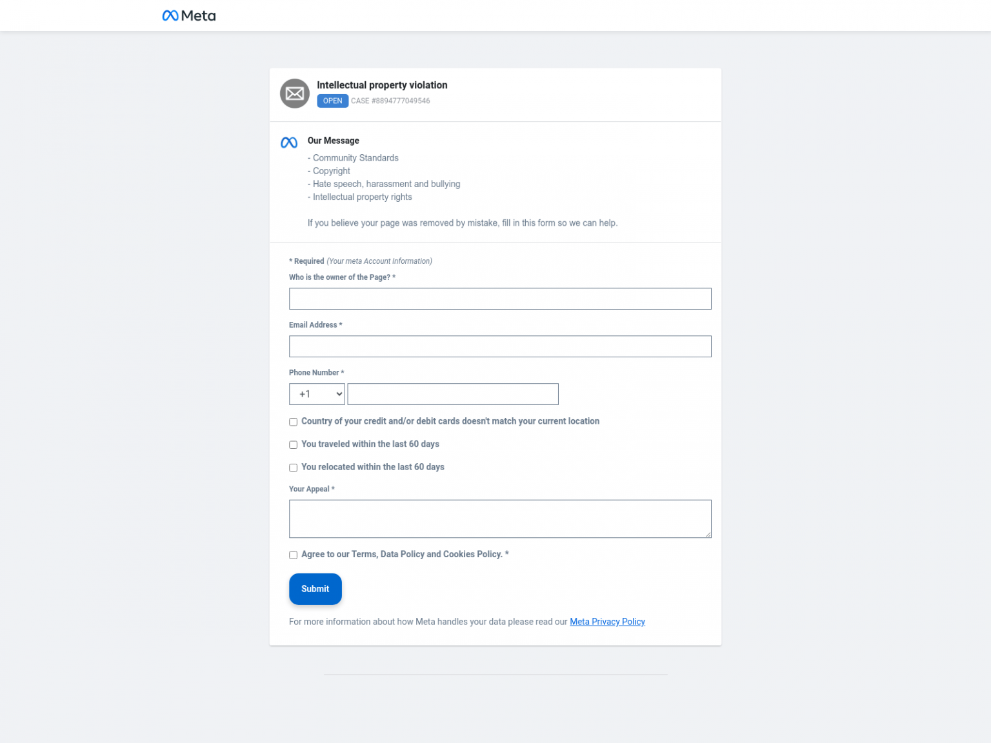
Task: Click the blue OPEN status badge
Action: click(332, 101)
